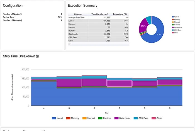Click DataLoader purple swatch in bar chart legend
195x131 pixels.
pyautogui.click(x=116, y=118)
